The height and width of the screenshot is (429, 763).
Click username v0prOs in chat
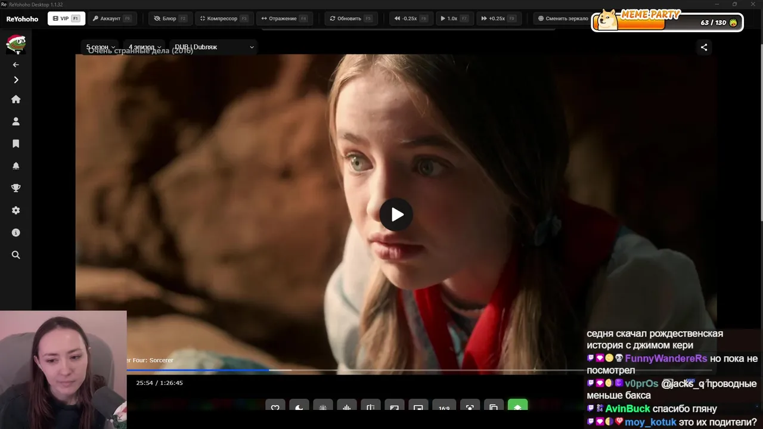coord(641,384)
